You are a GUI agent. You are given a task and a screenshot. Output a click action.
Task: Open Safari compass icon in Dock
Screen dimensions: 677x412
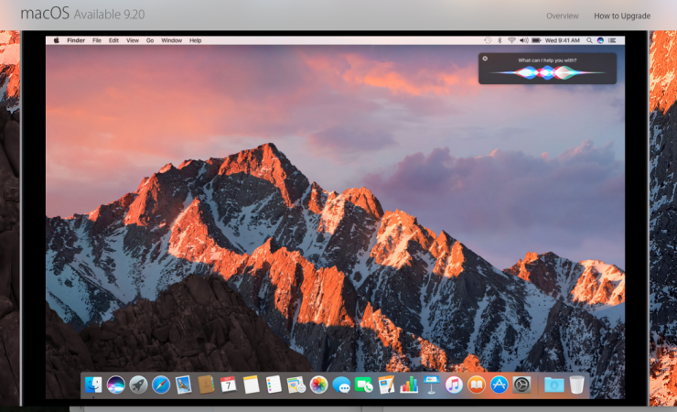(x=161, y=385)
